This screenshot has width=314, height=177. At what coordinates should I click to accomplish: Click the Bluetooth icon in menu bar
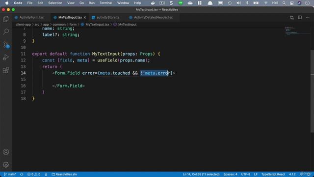pyautogui.click(x=247, y=3)
